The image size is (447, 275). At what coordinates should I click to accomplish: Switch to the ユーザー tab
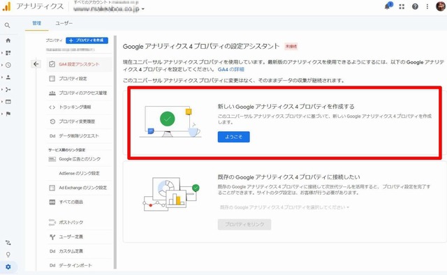pos(64,23)
